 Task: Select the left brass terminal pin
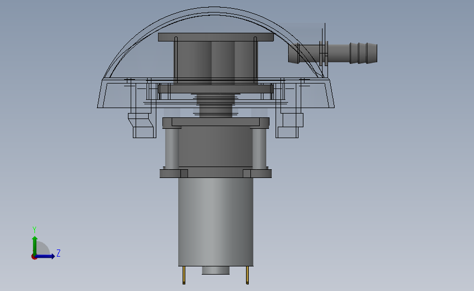[x=184, y=275]
